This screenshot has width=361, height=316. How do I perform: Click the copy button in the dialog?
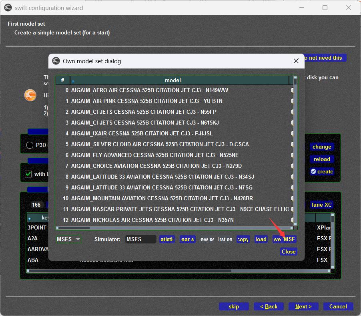coord(243,240)
